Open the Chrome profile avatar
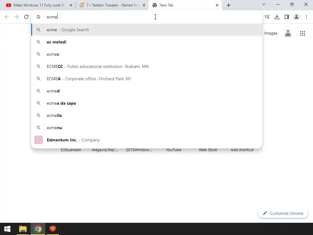313x235 pixels. pyautogui.click(x=296, y=17)
